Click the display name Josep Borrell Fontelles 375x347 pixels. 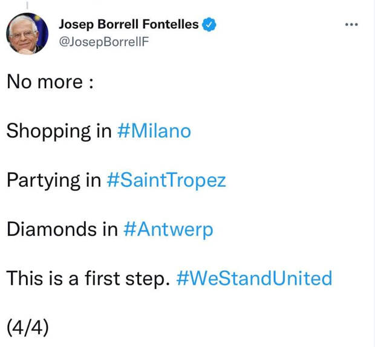(x=129, y=24)
